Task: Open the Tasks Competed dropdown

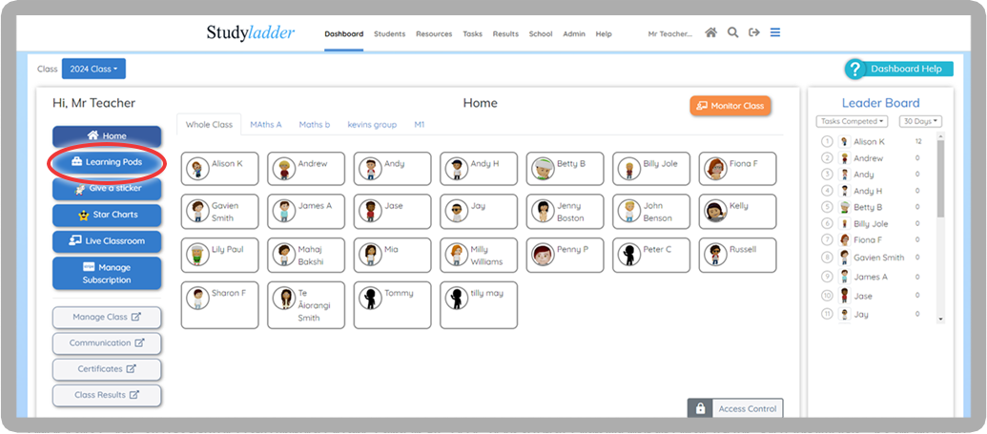Action: click(852, 121)
